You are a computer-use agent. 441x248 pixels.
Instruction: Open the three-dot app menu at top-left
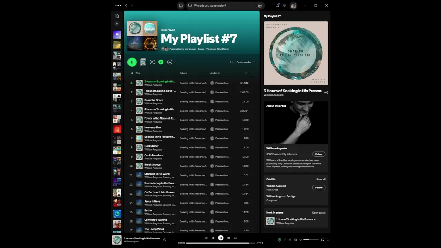pyautogui.click(x=118, y=6)
